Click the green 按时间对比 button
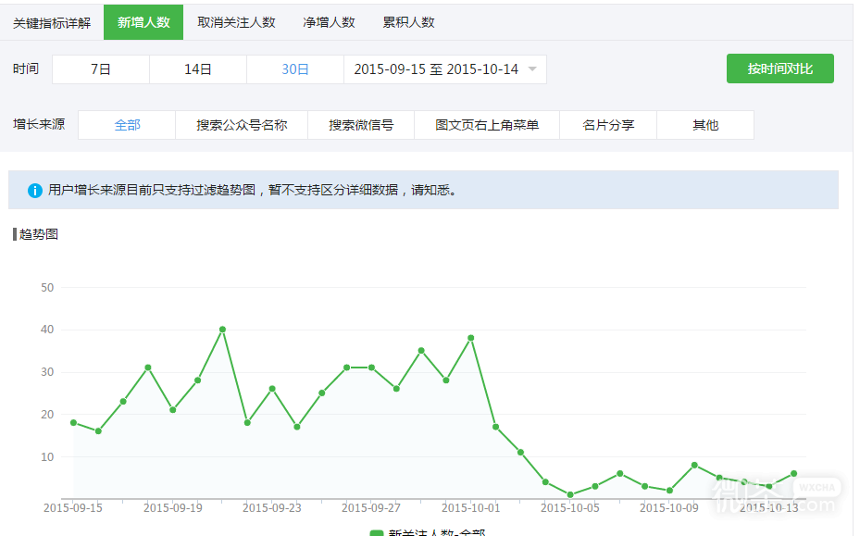Image resolution: width=860 pixels, height=536 pixels. click(779, 69)
